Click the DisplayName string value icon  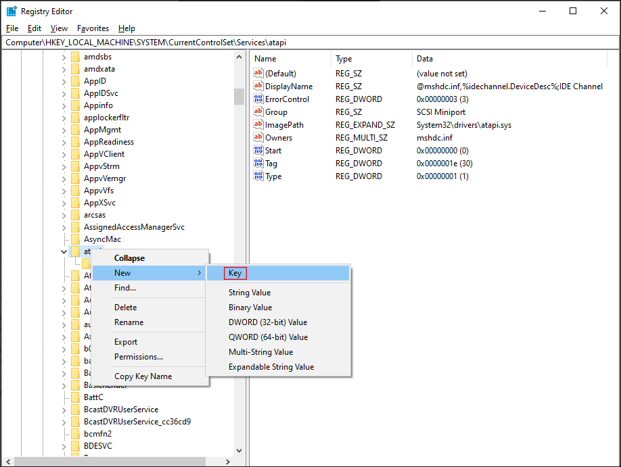pyautogui.click(x=258, y=86)
